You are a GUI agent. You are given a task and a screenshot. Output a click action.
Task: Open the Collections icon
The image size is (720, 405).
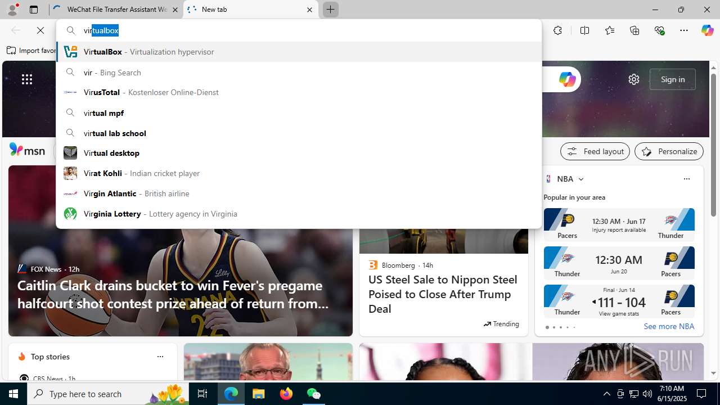point(634,30)
